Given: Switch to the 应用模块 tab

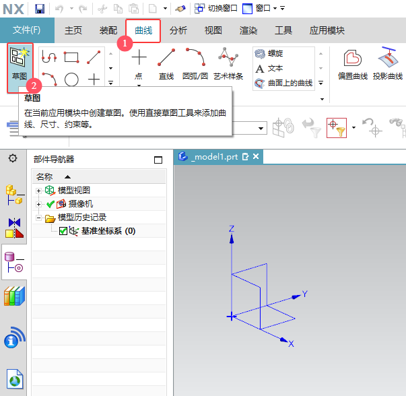Looking at the screenshot, I should [x=327, y=30].
